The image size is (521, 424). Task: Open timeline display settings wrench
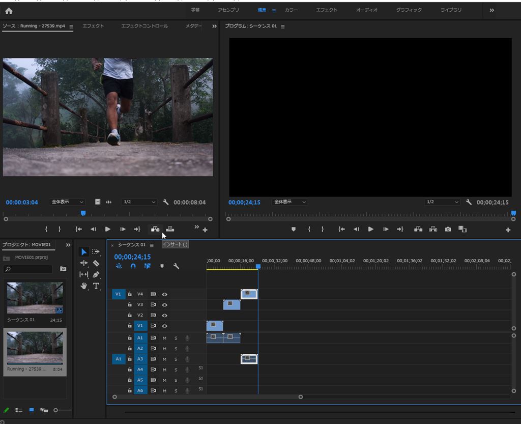[x=176, y=266]
